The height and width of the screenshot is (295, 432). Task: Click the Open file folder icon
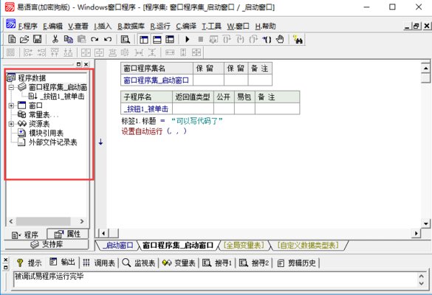(x=24, y=39)
